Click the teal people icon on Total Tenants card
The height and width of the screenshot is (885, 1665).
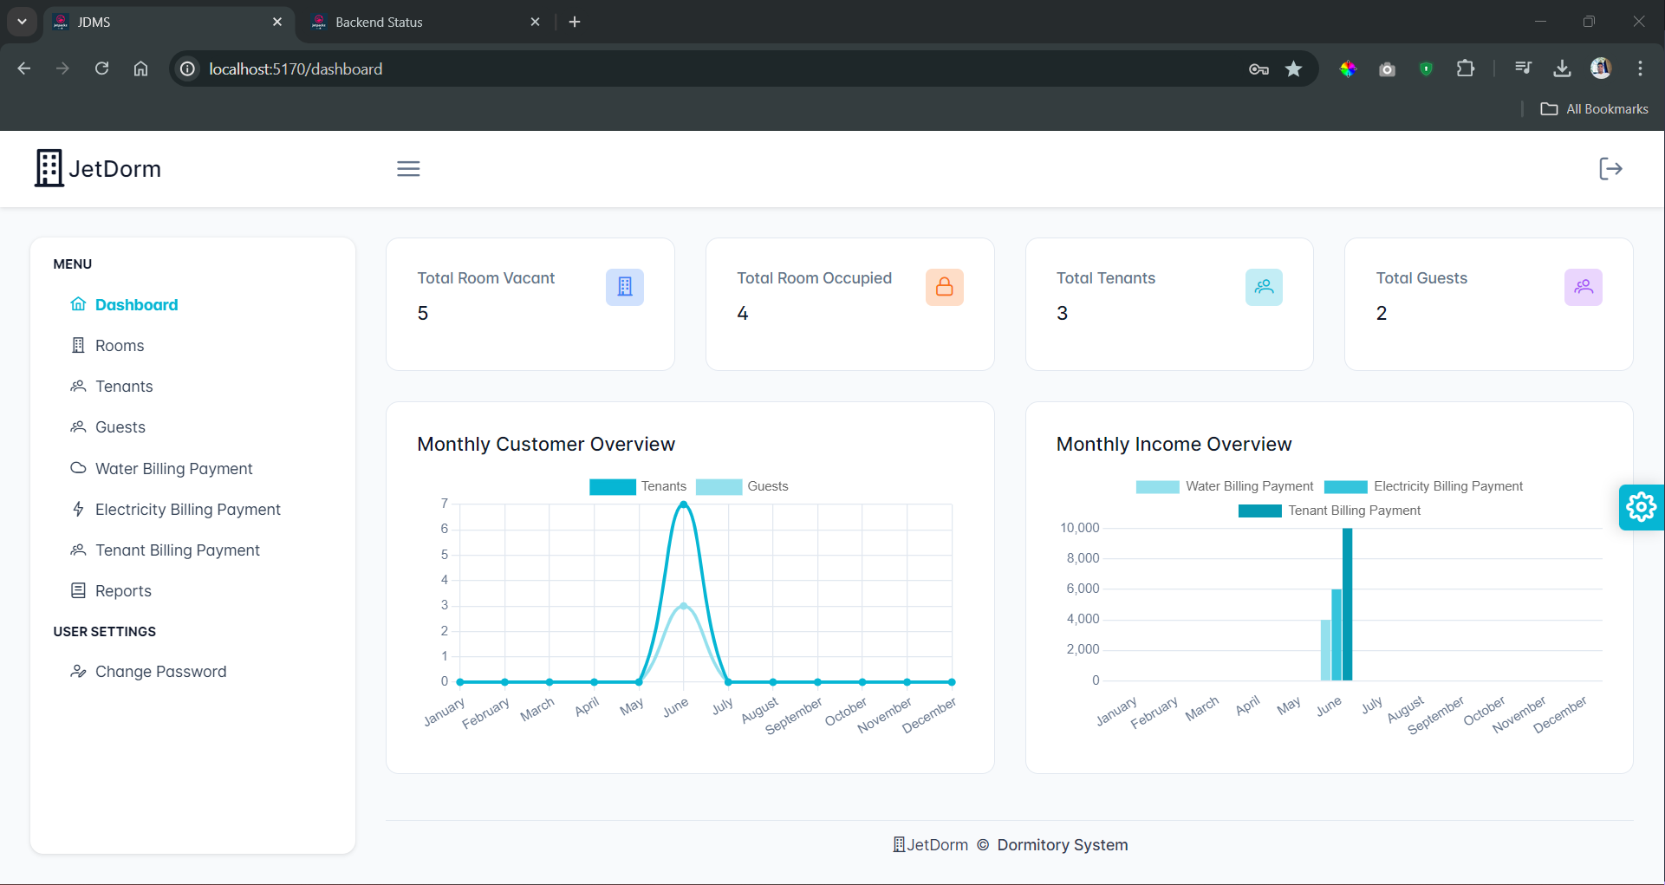point(1264,287)
